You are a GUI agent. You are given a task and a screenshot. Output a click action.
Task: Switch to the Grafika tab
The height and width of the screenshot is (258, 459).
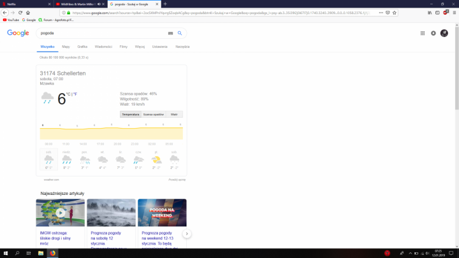[82, 47]
